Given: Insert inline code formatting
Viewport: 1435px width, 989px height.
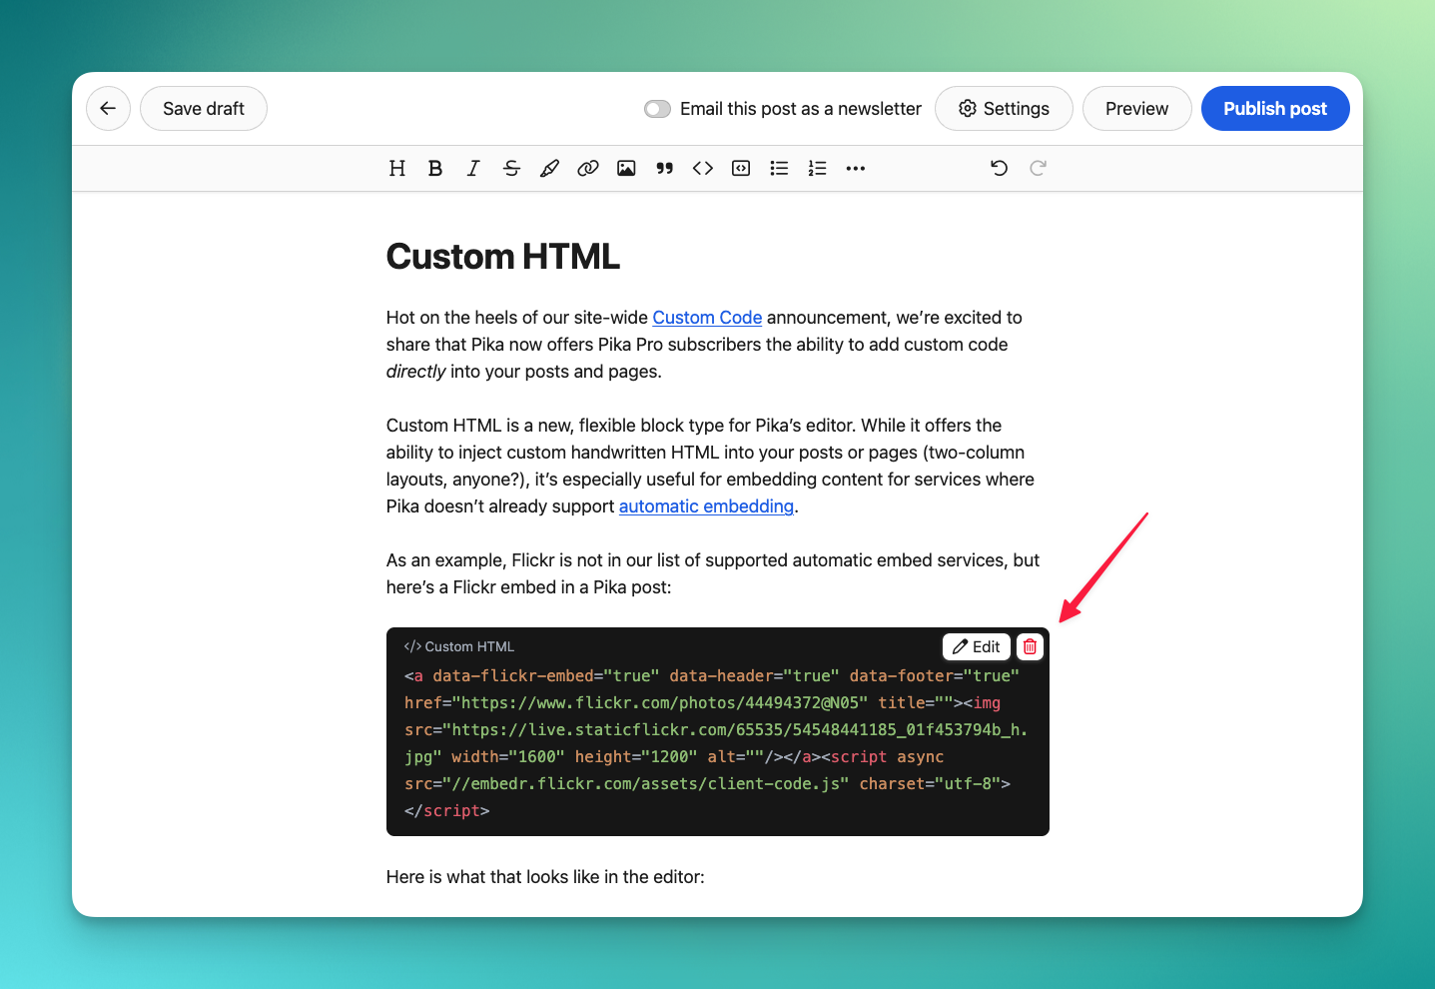Looking at the screenshot, I should coord(703,168).
